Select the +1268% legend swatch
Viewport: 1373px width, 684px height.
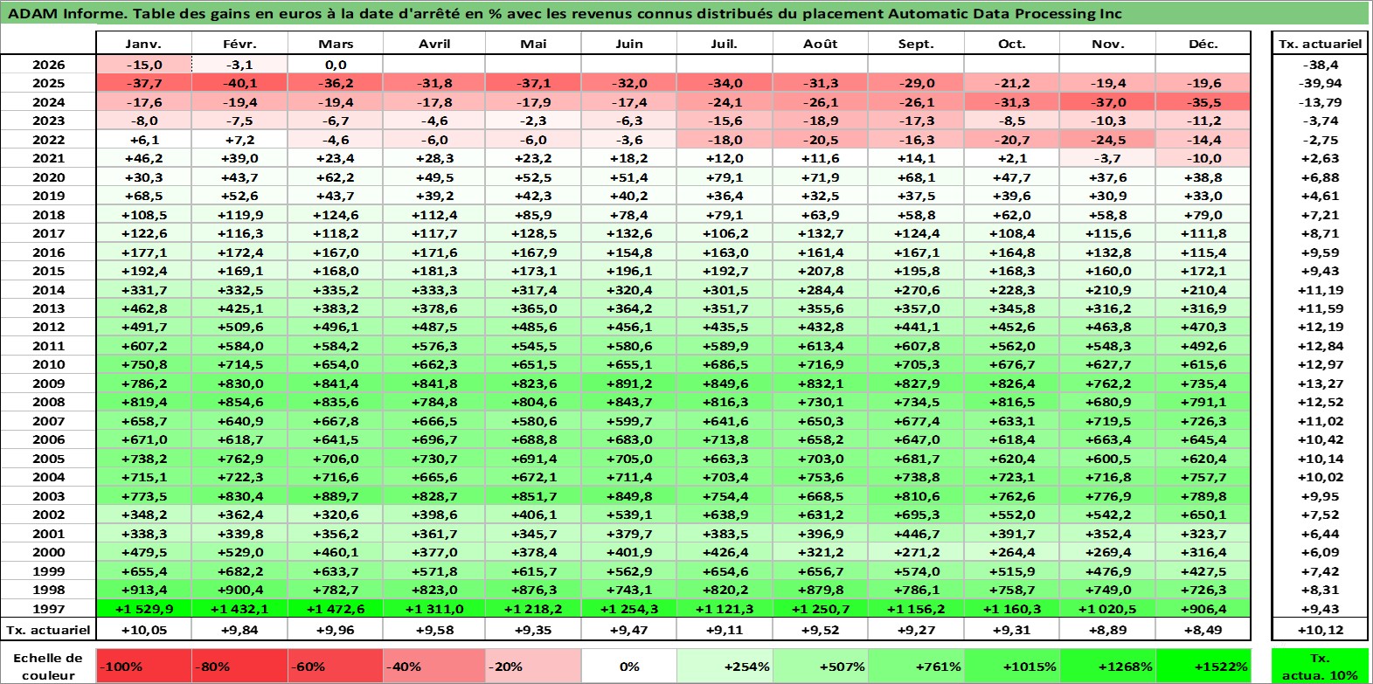coord(1107,666)
